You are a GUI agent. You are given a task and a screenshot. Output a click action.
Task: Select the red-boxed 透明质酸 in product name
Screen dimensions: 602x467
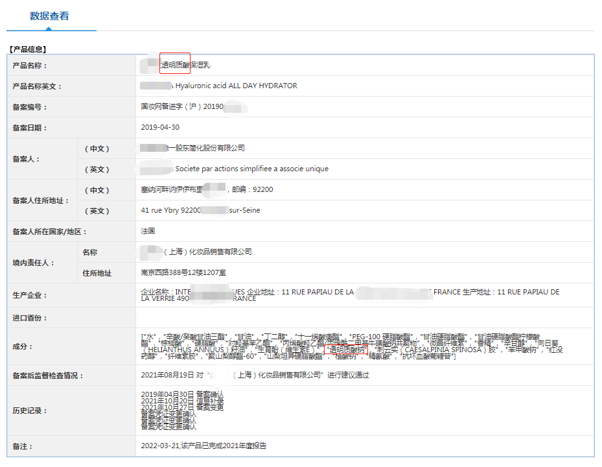click(x=174, y=65)
